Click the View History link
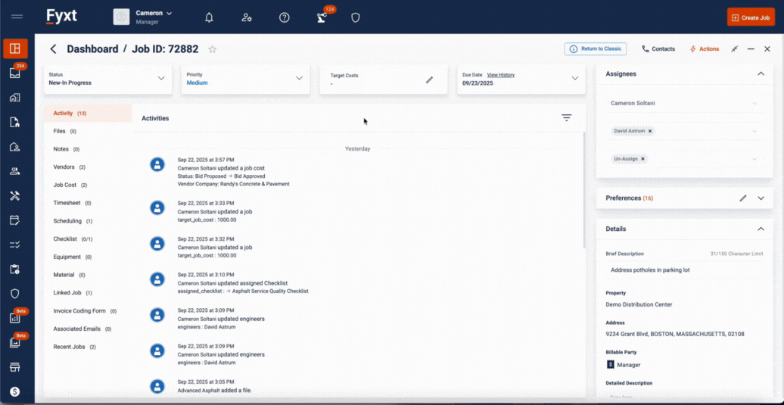784x405 pixels. point(500,75)
